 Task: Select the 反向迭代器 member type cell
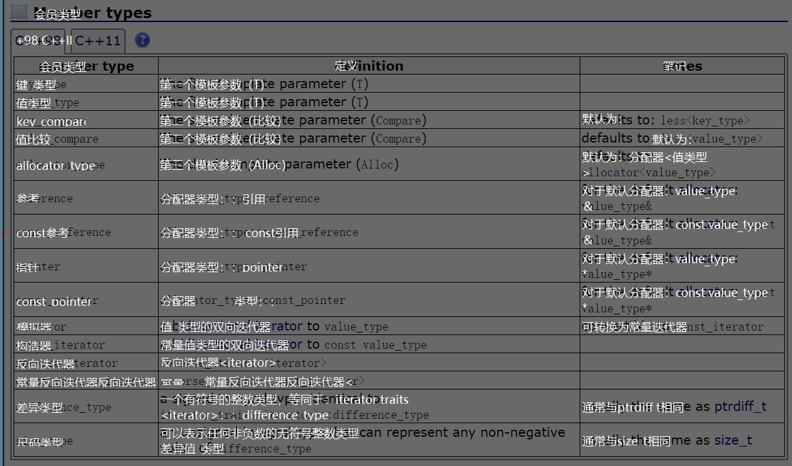tap(86, 363)
